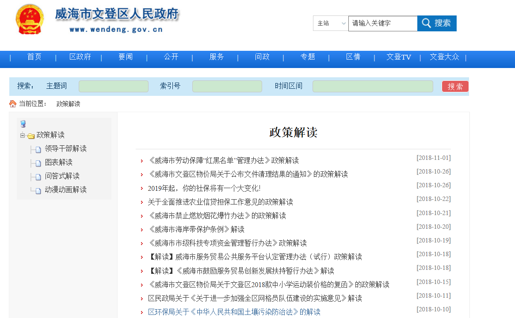This screenshot has height=318, width=515.
Task: Open the 区政府 navigation menu
Action: (80, 57)
